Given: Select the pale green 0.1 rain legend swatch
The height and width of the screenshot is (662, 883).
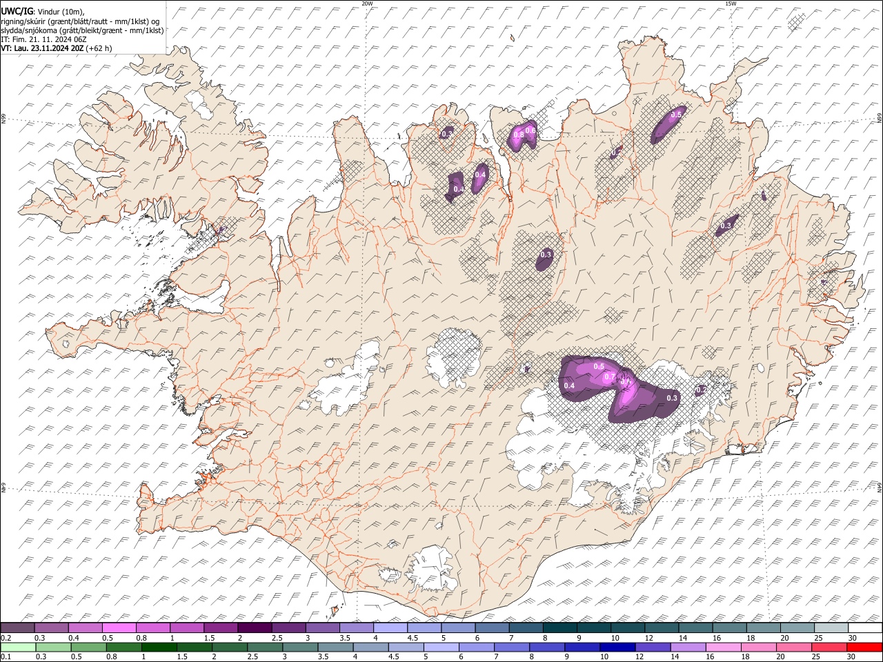Looking at the screenshot, I should pos(18,647).
